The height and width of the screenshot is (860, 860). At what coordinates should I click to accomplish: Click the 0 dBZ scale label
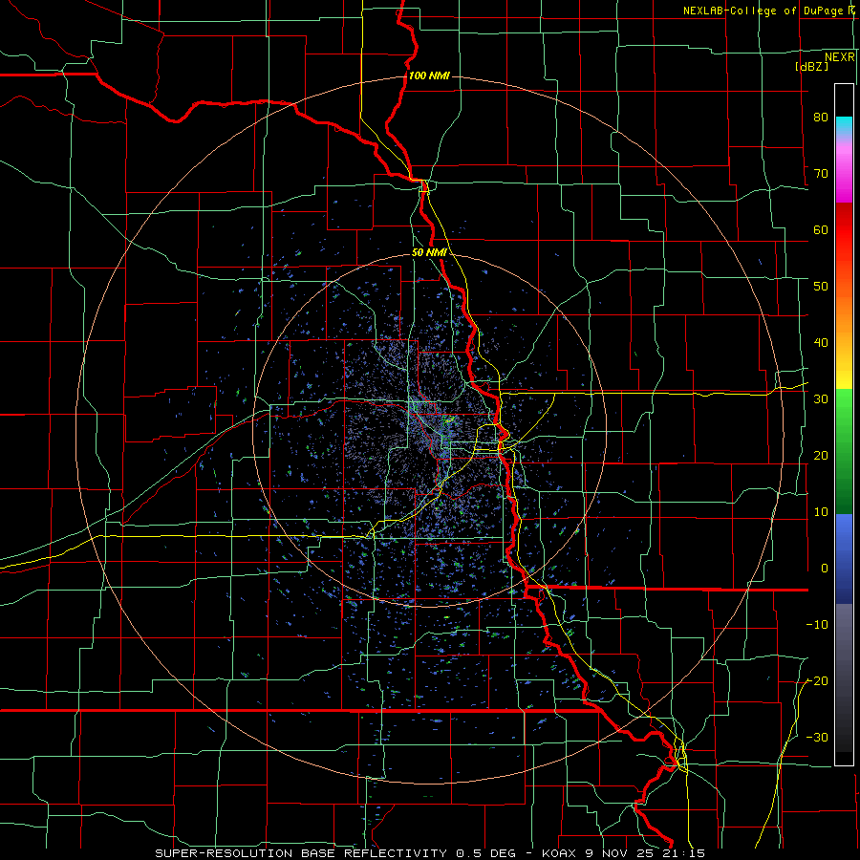coord(825,569)
